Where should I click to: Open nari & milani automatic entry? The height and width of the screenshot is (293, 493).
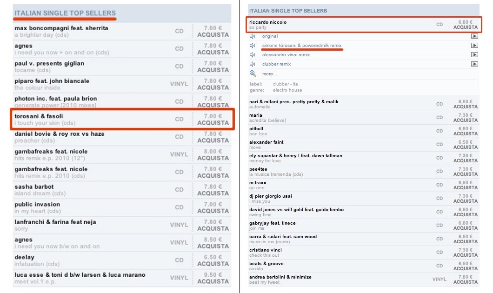click(293, 102)
